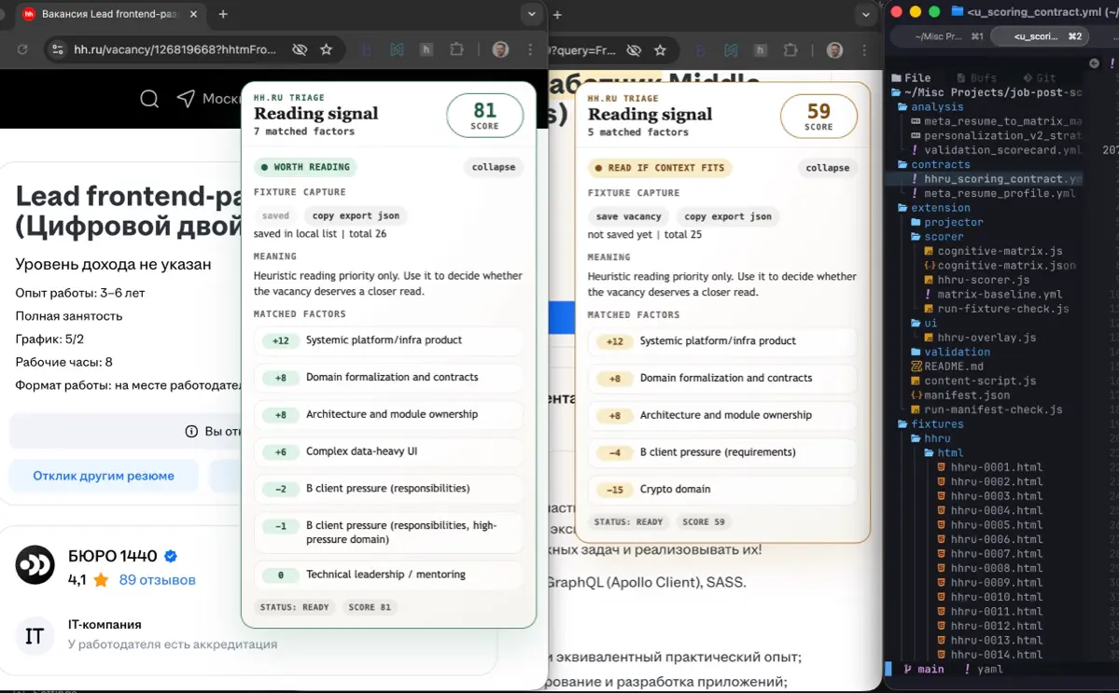The width and height of the screenshot is (1119, 693).
Task: Click the WORTH READING badge
Action: (305, 167)
